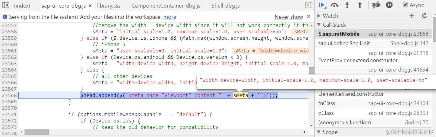Toggle pause on exceptions

[x=389, y=5]
